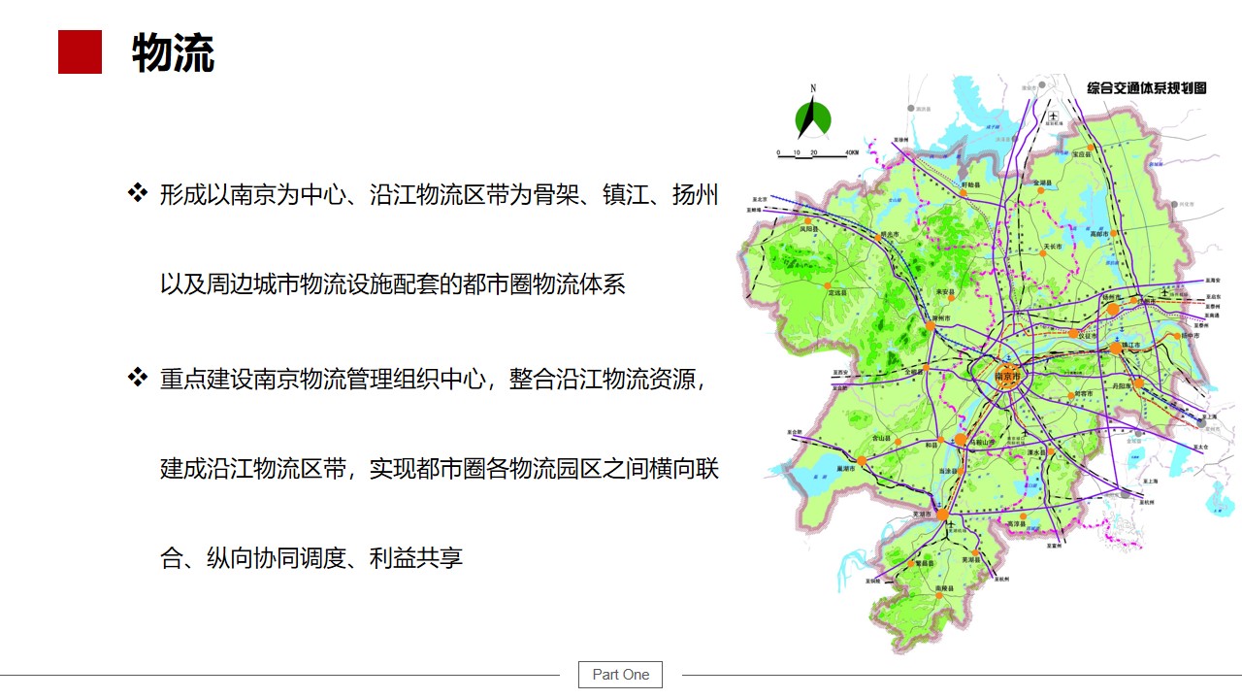Image resolution: width=1242 pixels, height=699 pixels.
Task: Click the Part One footer box
Action: click(x=620, y=675)
